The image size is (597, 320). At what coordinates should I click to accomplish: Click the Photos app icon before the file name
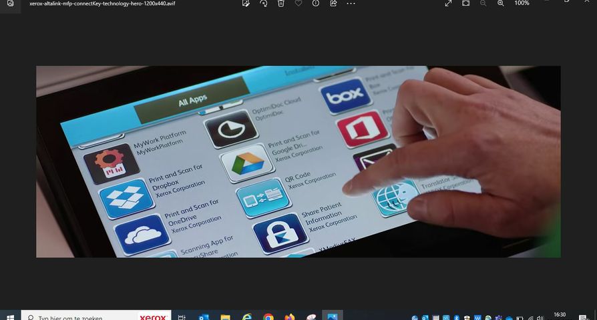10,3
